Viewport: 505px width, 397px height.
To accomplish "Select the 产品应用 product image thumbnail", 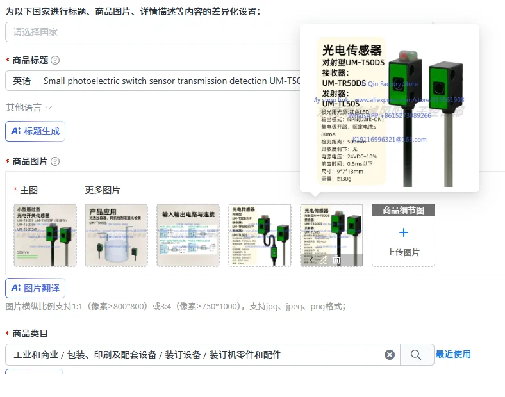I will click(x=116, y=235).
